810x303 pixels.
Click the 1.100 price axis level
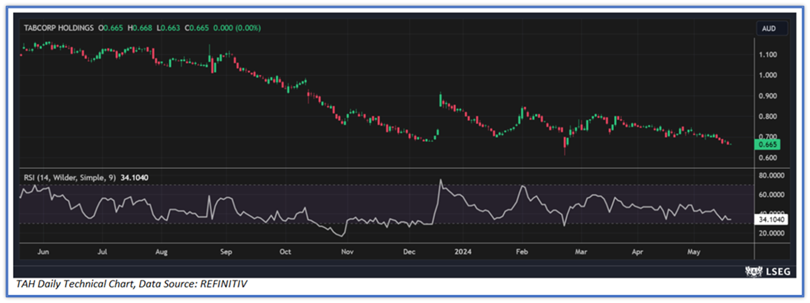coord(768,54)
